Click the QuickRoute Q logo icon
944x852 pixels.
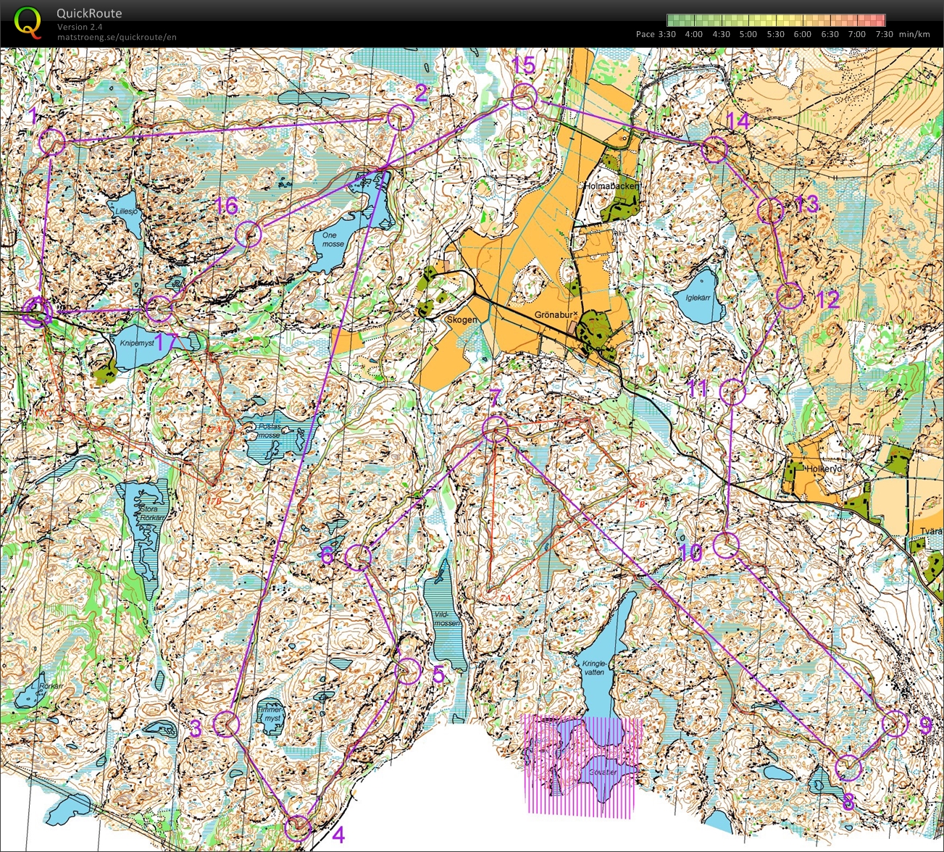[x=28, y=22]
